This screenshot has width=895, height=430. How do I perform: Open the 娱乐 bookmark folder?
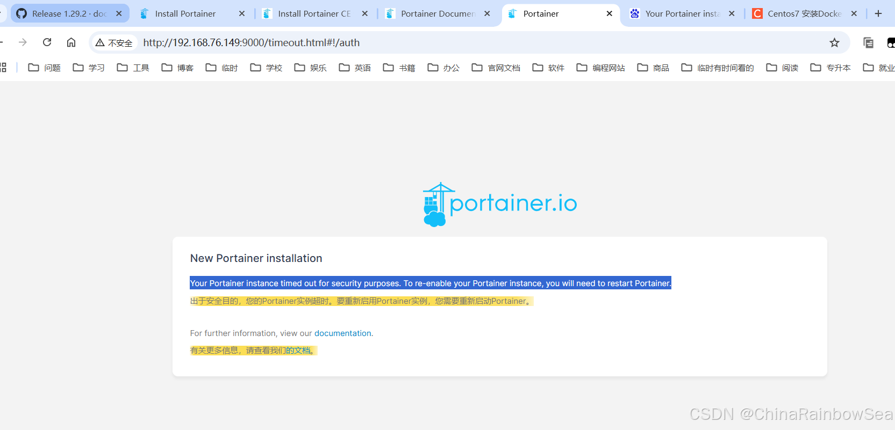311,68
